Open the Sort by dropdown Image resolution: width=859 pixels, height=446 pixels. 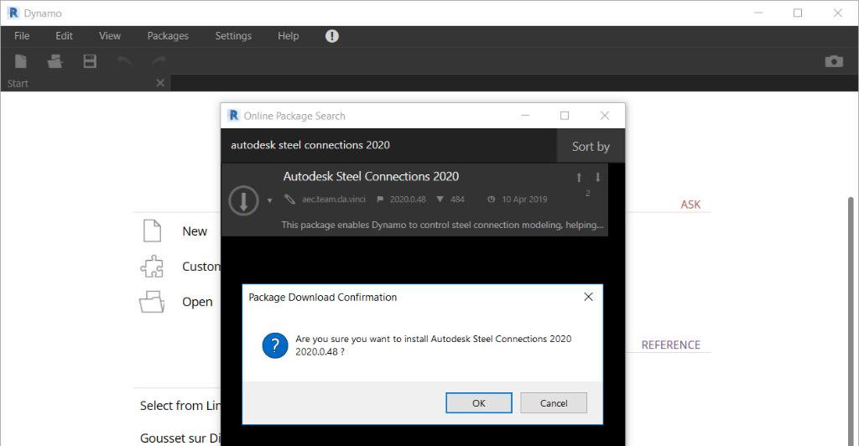coord(591,146)
